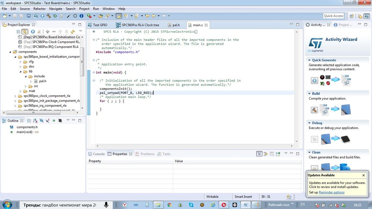Click the Clean eraser button in Activity Wizard
This screenshot has width=372, height=209.
pyautogui.click(x=314, y=168)
